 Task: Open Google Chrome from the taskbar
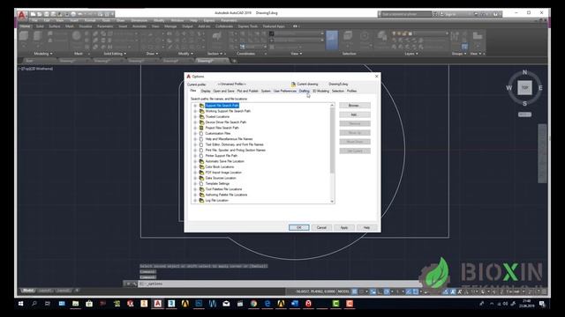point(253,304)
